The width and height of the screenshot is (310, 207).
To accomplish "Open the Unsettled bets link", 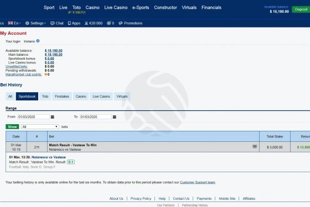I will click(17, 66).
